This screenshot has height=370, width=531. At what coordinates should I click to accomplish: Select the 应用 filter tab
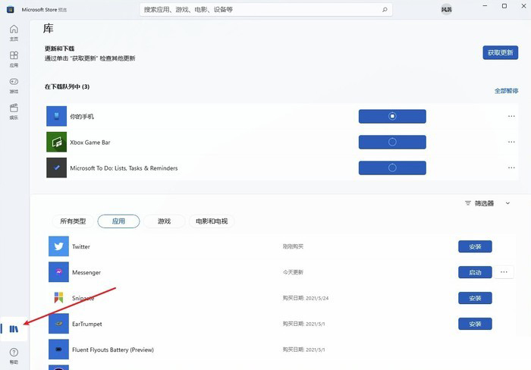pos(118,221)
